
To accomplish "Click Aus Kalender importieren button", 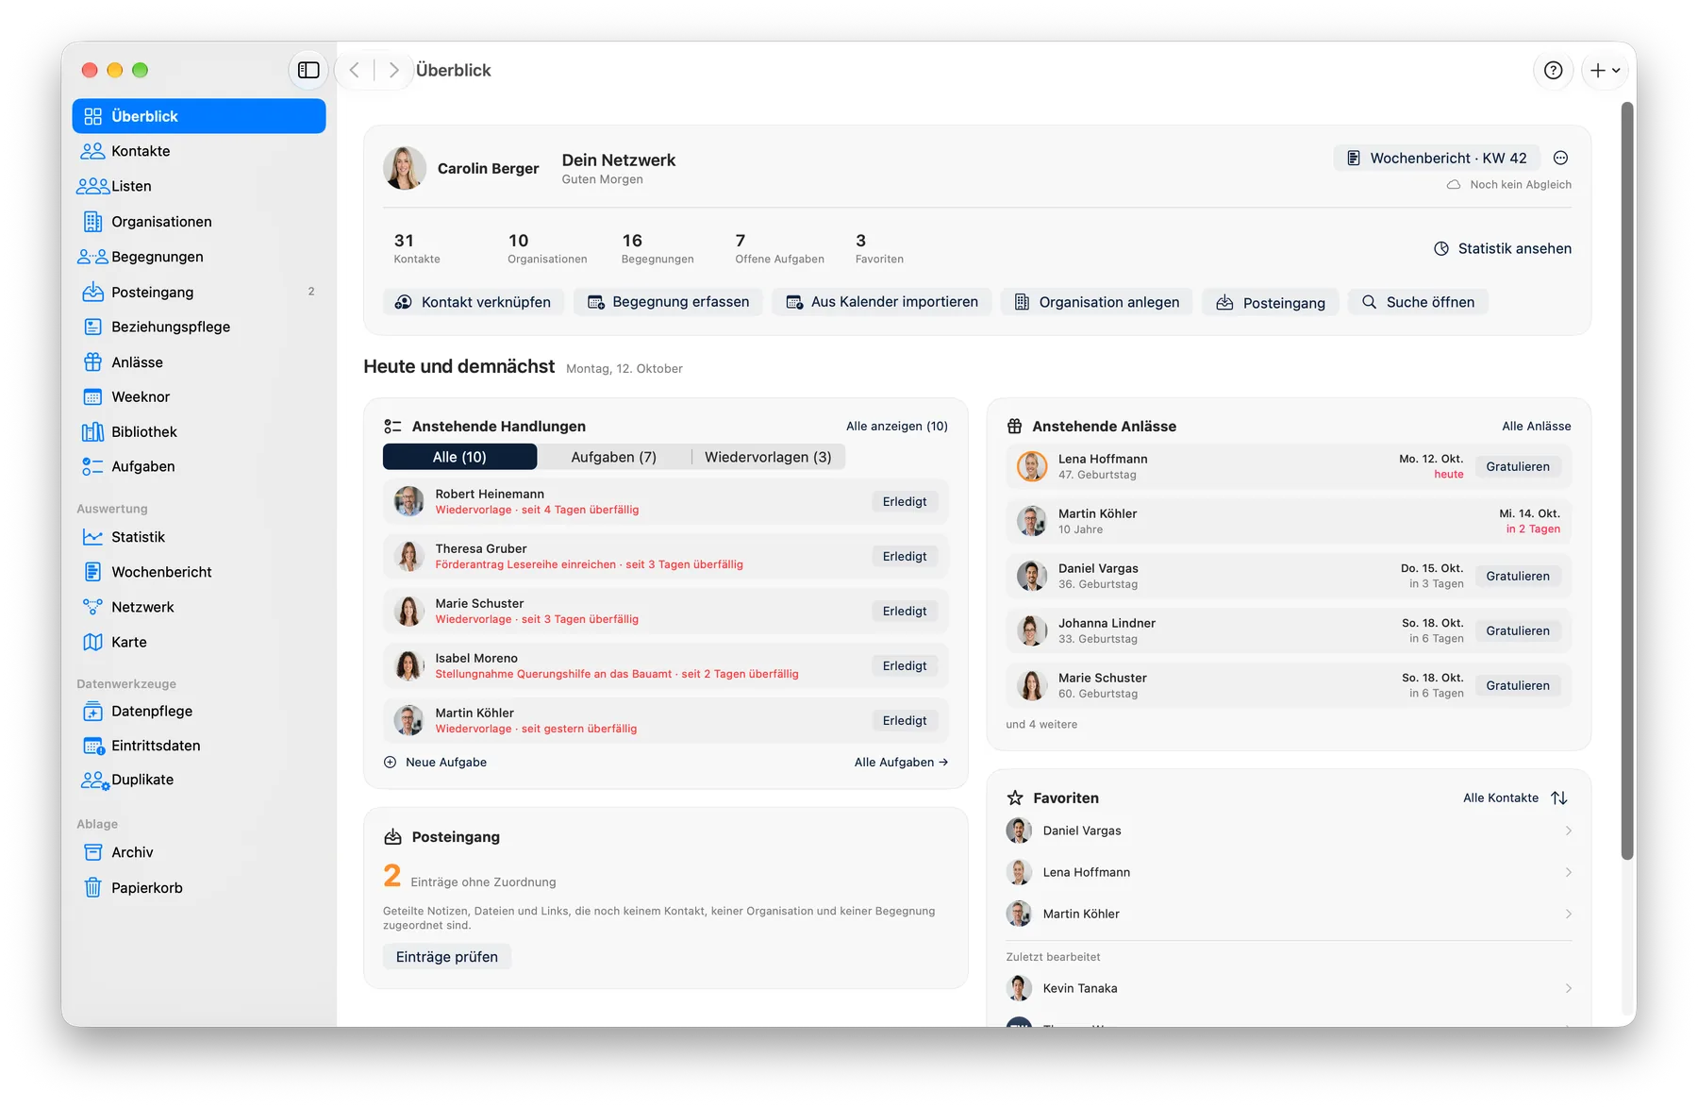I will coord(882,302).
